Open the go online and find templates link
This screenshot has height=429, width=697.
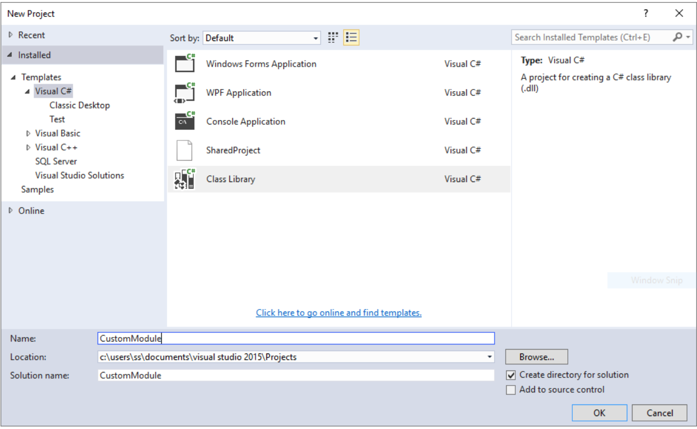pyautogui.click(x=338, y=313)
